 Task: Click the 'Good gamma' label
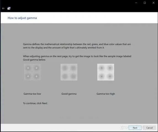coord(69,94)
